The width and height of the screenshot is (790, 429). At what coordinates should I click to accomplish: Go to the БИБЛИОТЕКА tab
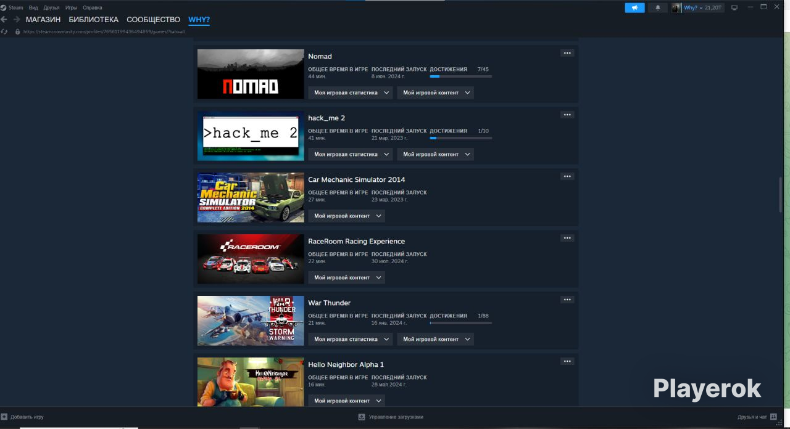tap(94, 20)
